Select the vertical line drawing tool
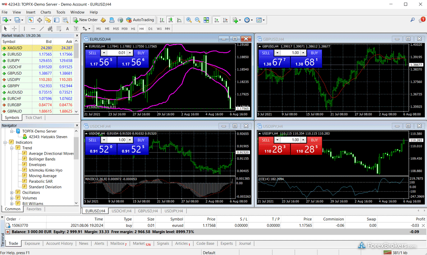This screenshot has height=255, width=427. (x=24, y=28)
